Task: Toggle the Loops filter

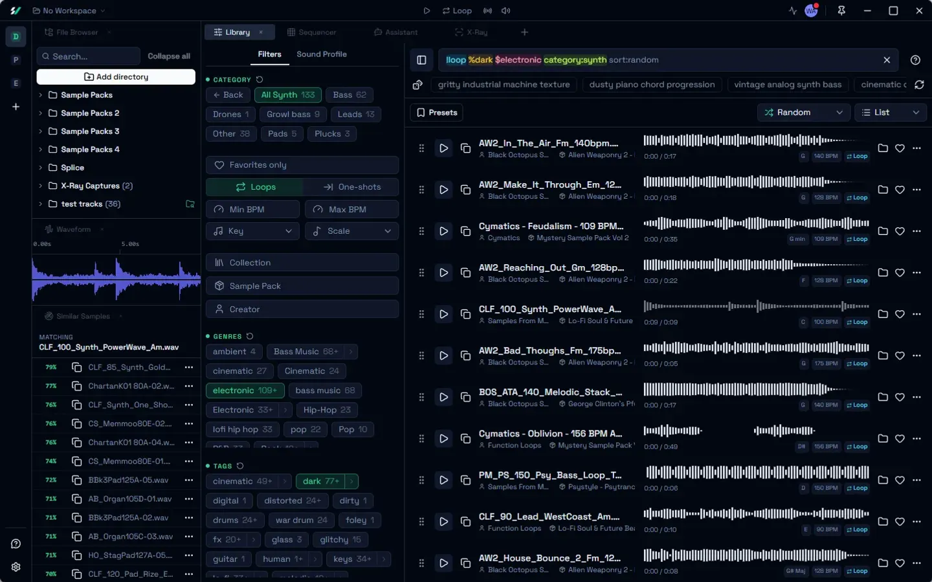Action: (254, 187)
